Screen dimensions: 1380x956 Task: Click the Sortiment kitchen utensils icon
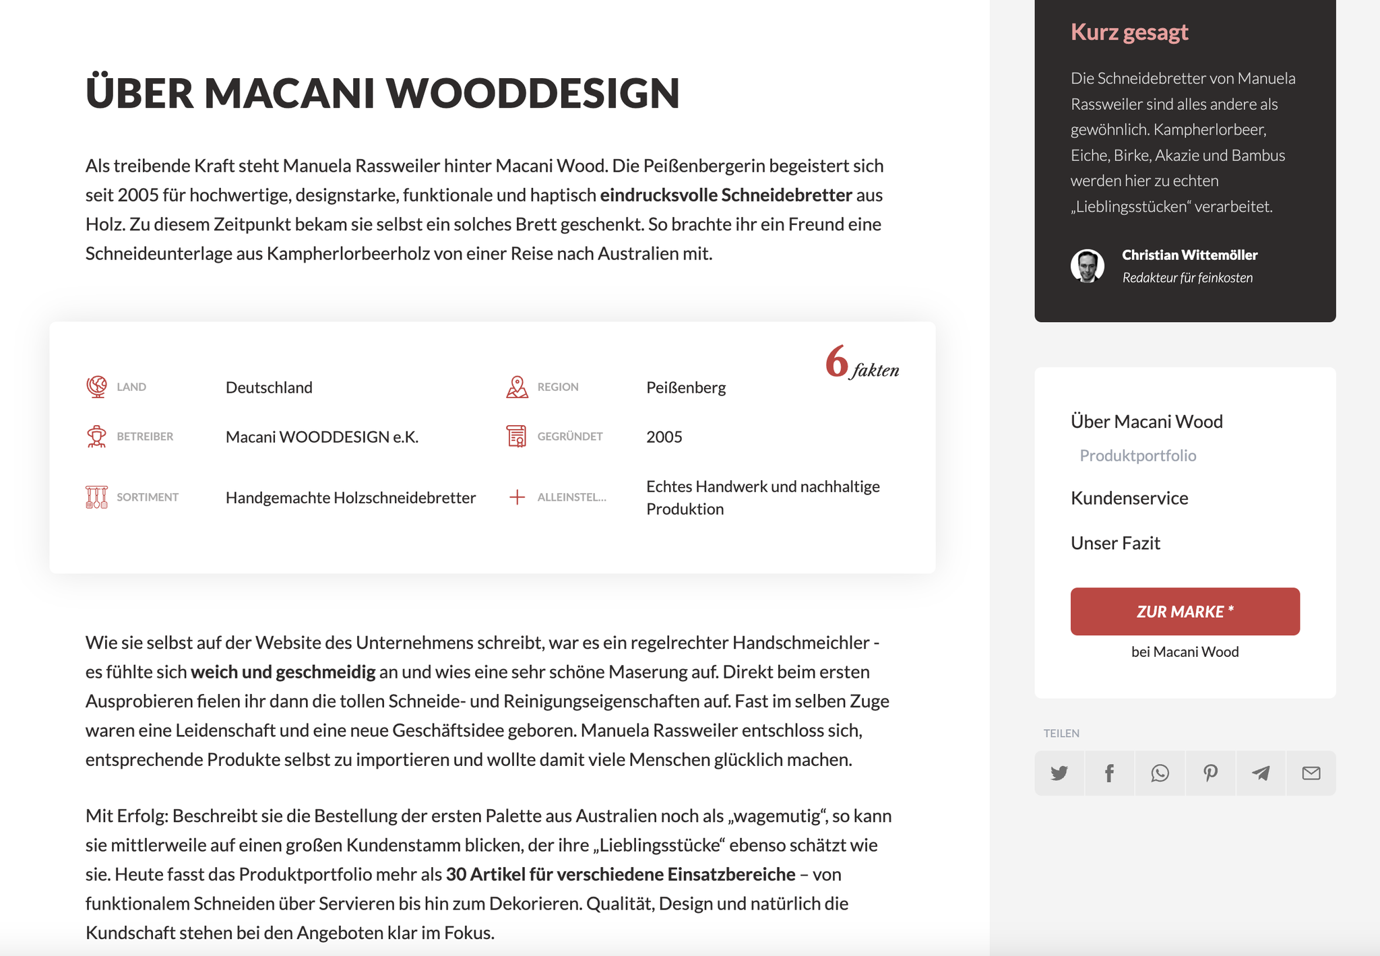[x=96, y=497]
